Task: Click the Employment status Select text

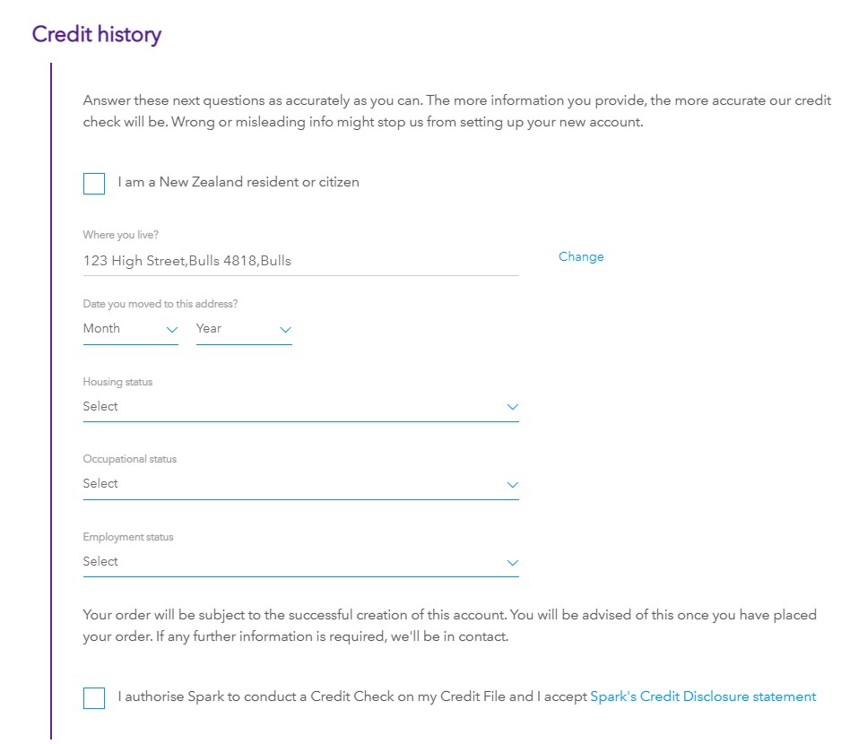Action: (x=100, y=562)
